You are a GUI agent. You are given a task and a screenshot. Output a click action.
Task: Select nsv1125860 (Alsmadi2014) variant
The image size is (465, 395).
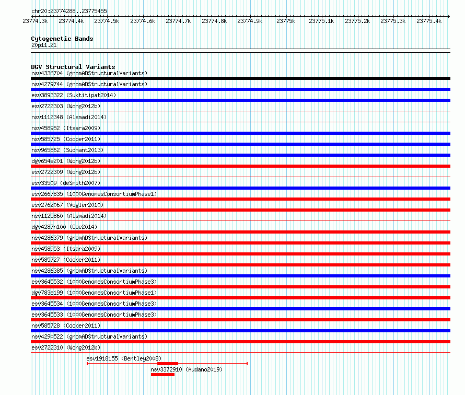point(69,216)
